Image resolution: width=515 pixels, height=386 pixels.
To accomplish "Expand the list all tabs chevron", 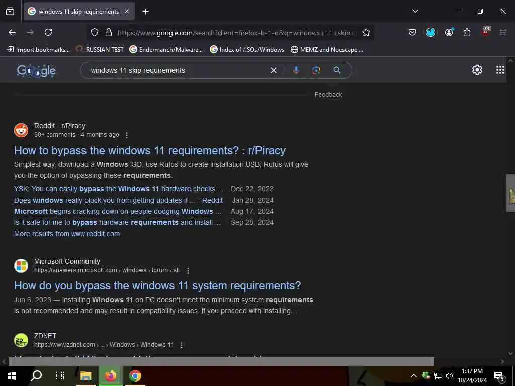I will pos(415,11).
